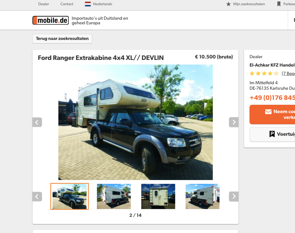Show next main photo with right arrow
This screenshot has width=295, height=233.
pos(234,122)
